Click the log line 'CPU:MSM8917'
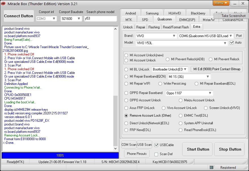This screenshot has width=249, height=171. [15, 99]
